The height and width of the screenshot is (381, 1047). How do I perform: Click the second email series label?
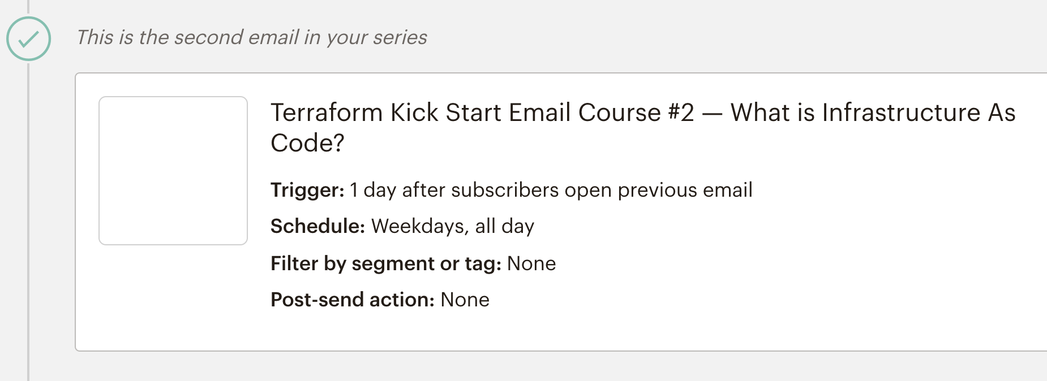click(252, 37)
